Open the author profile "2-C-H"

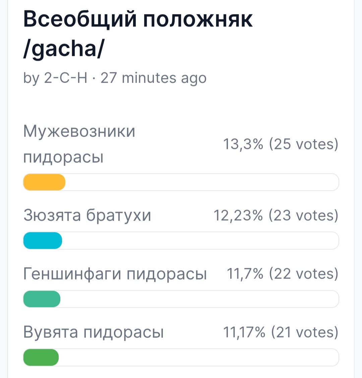(66, 78)
